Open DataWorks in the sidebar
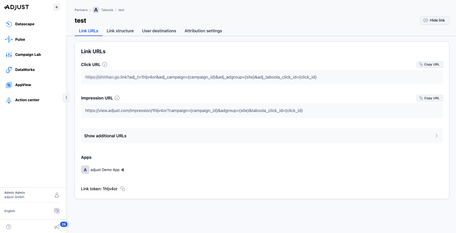 pos(25,70)
